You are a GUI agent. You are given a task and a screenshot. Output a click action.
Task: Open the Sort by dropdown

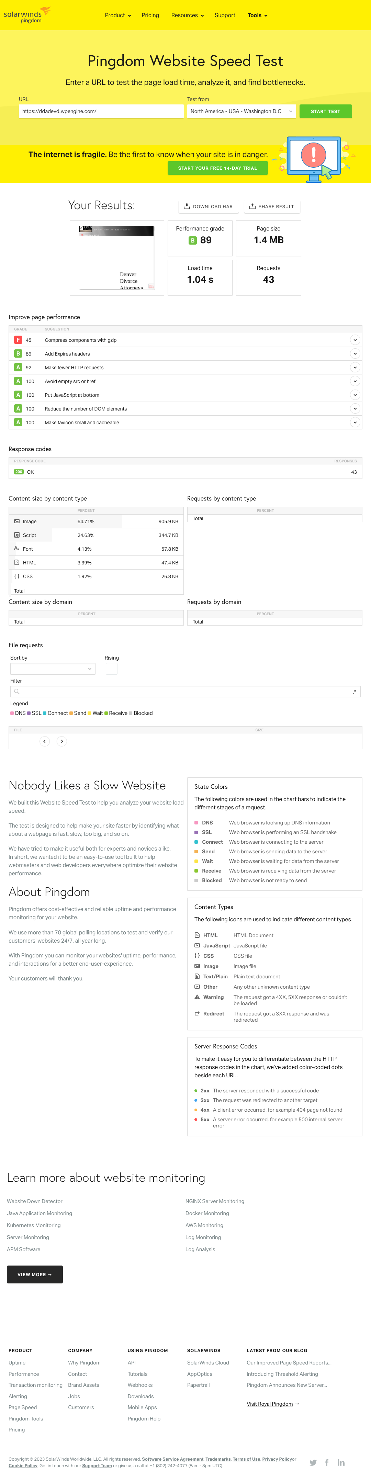[x=53, y=668]
